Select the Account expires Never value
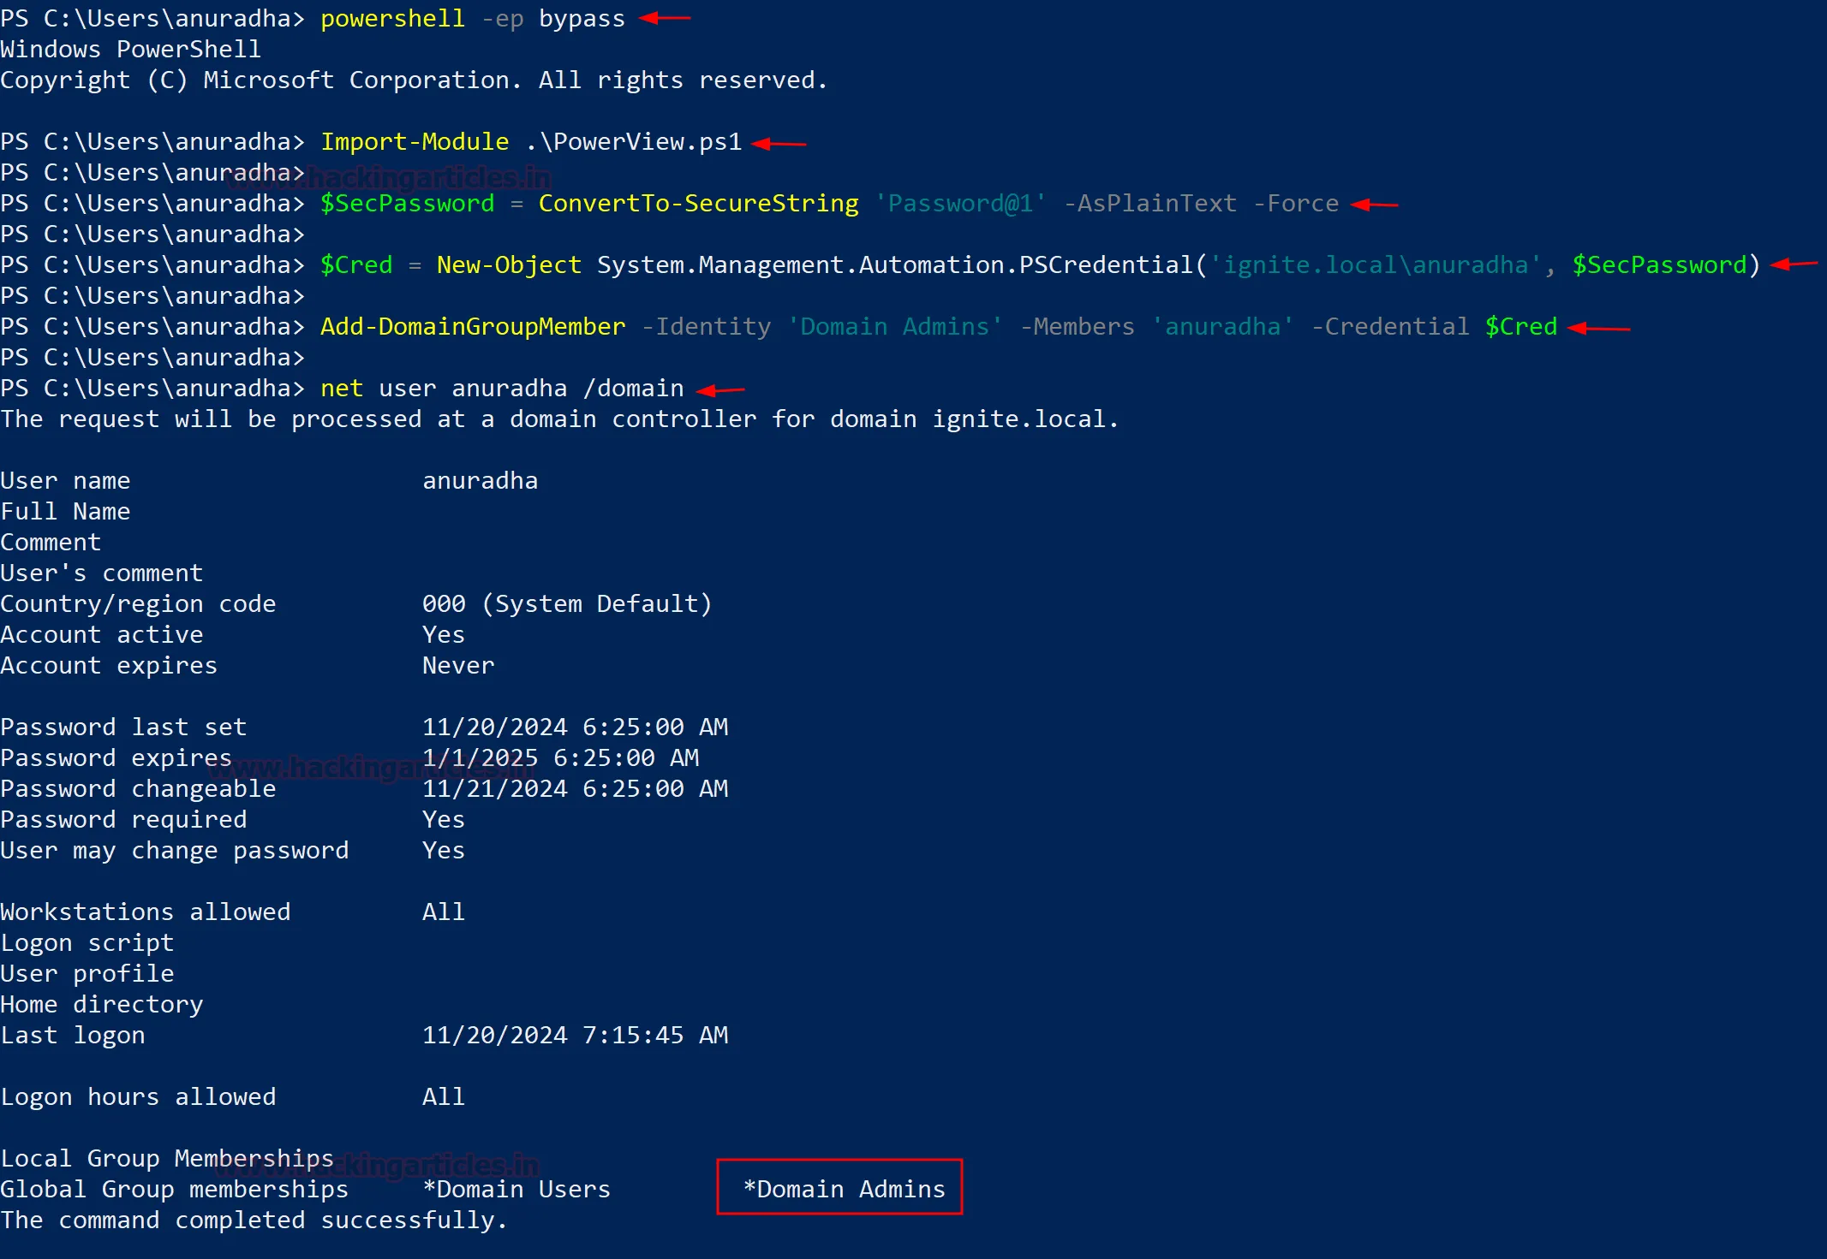Image resolution: width=1827 pixels, height=1259 pixels. 457,665
